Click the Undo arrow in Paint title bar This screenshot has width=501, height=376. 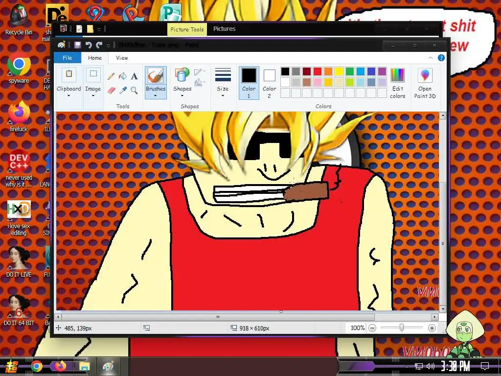click(x=89, y=45)
